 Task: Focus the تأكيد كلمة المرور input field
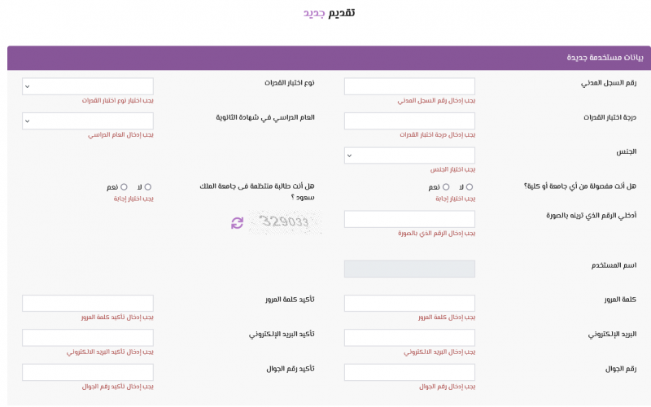click(x=88, y=303)
